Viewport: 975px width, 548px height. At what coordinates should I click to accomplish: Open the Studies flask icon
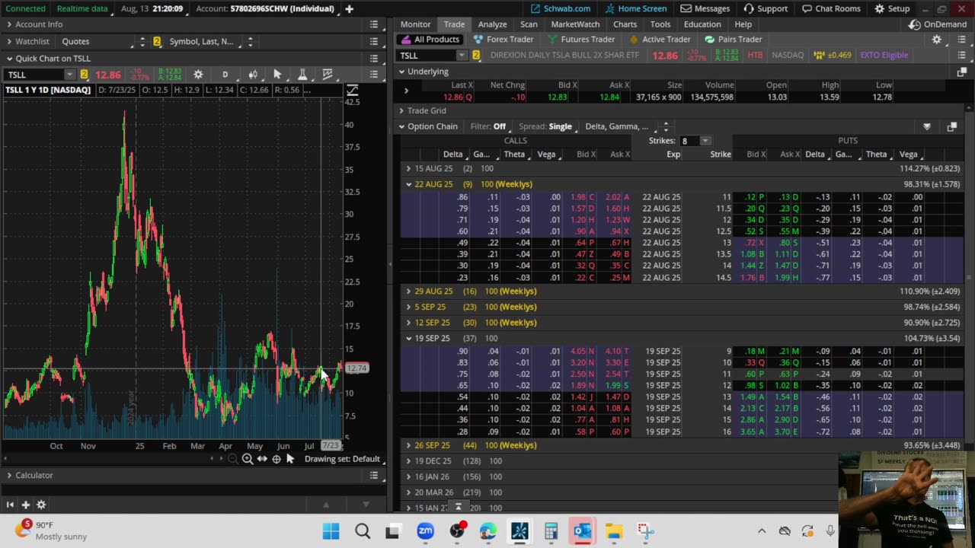pyautogui.click(x=302, y=75)
